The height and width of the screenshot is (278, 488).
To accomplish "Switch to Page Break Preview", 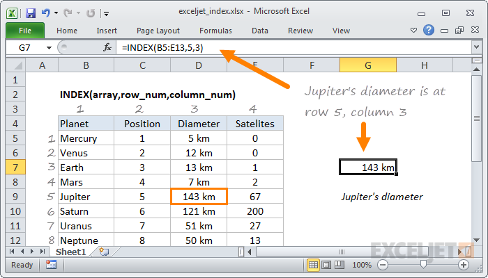I will point(340,265).
